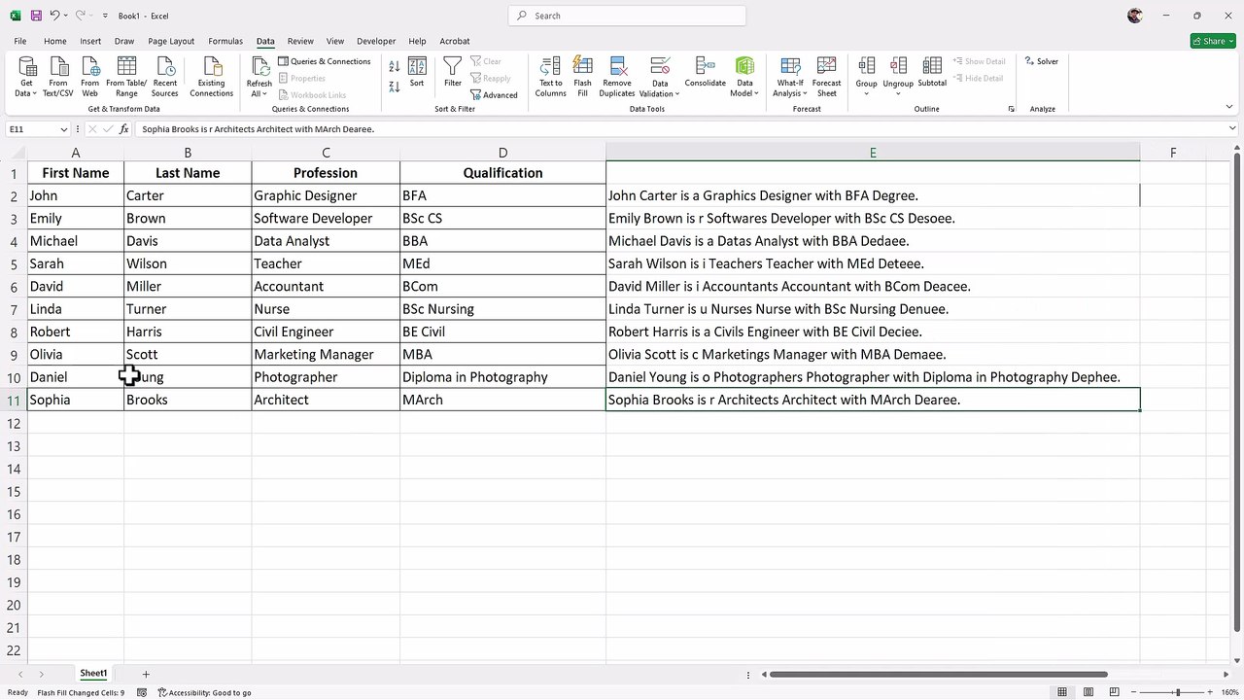The height and width of the screenshot is (700, 1244).
Task: Switch to Page Layout view
Action: pyautogui.click(x=1089, y=692)
